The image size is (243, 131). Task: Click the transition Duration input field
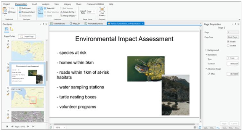[x=233, y=63]
